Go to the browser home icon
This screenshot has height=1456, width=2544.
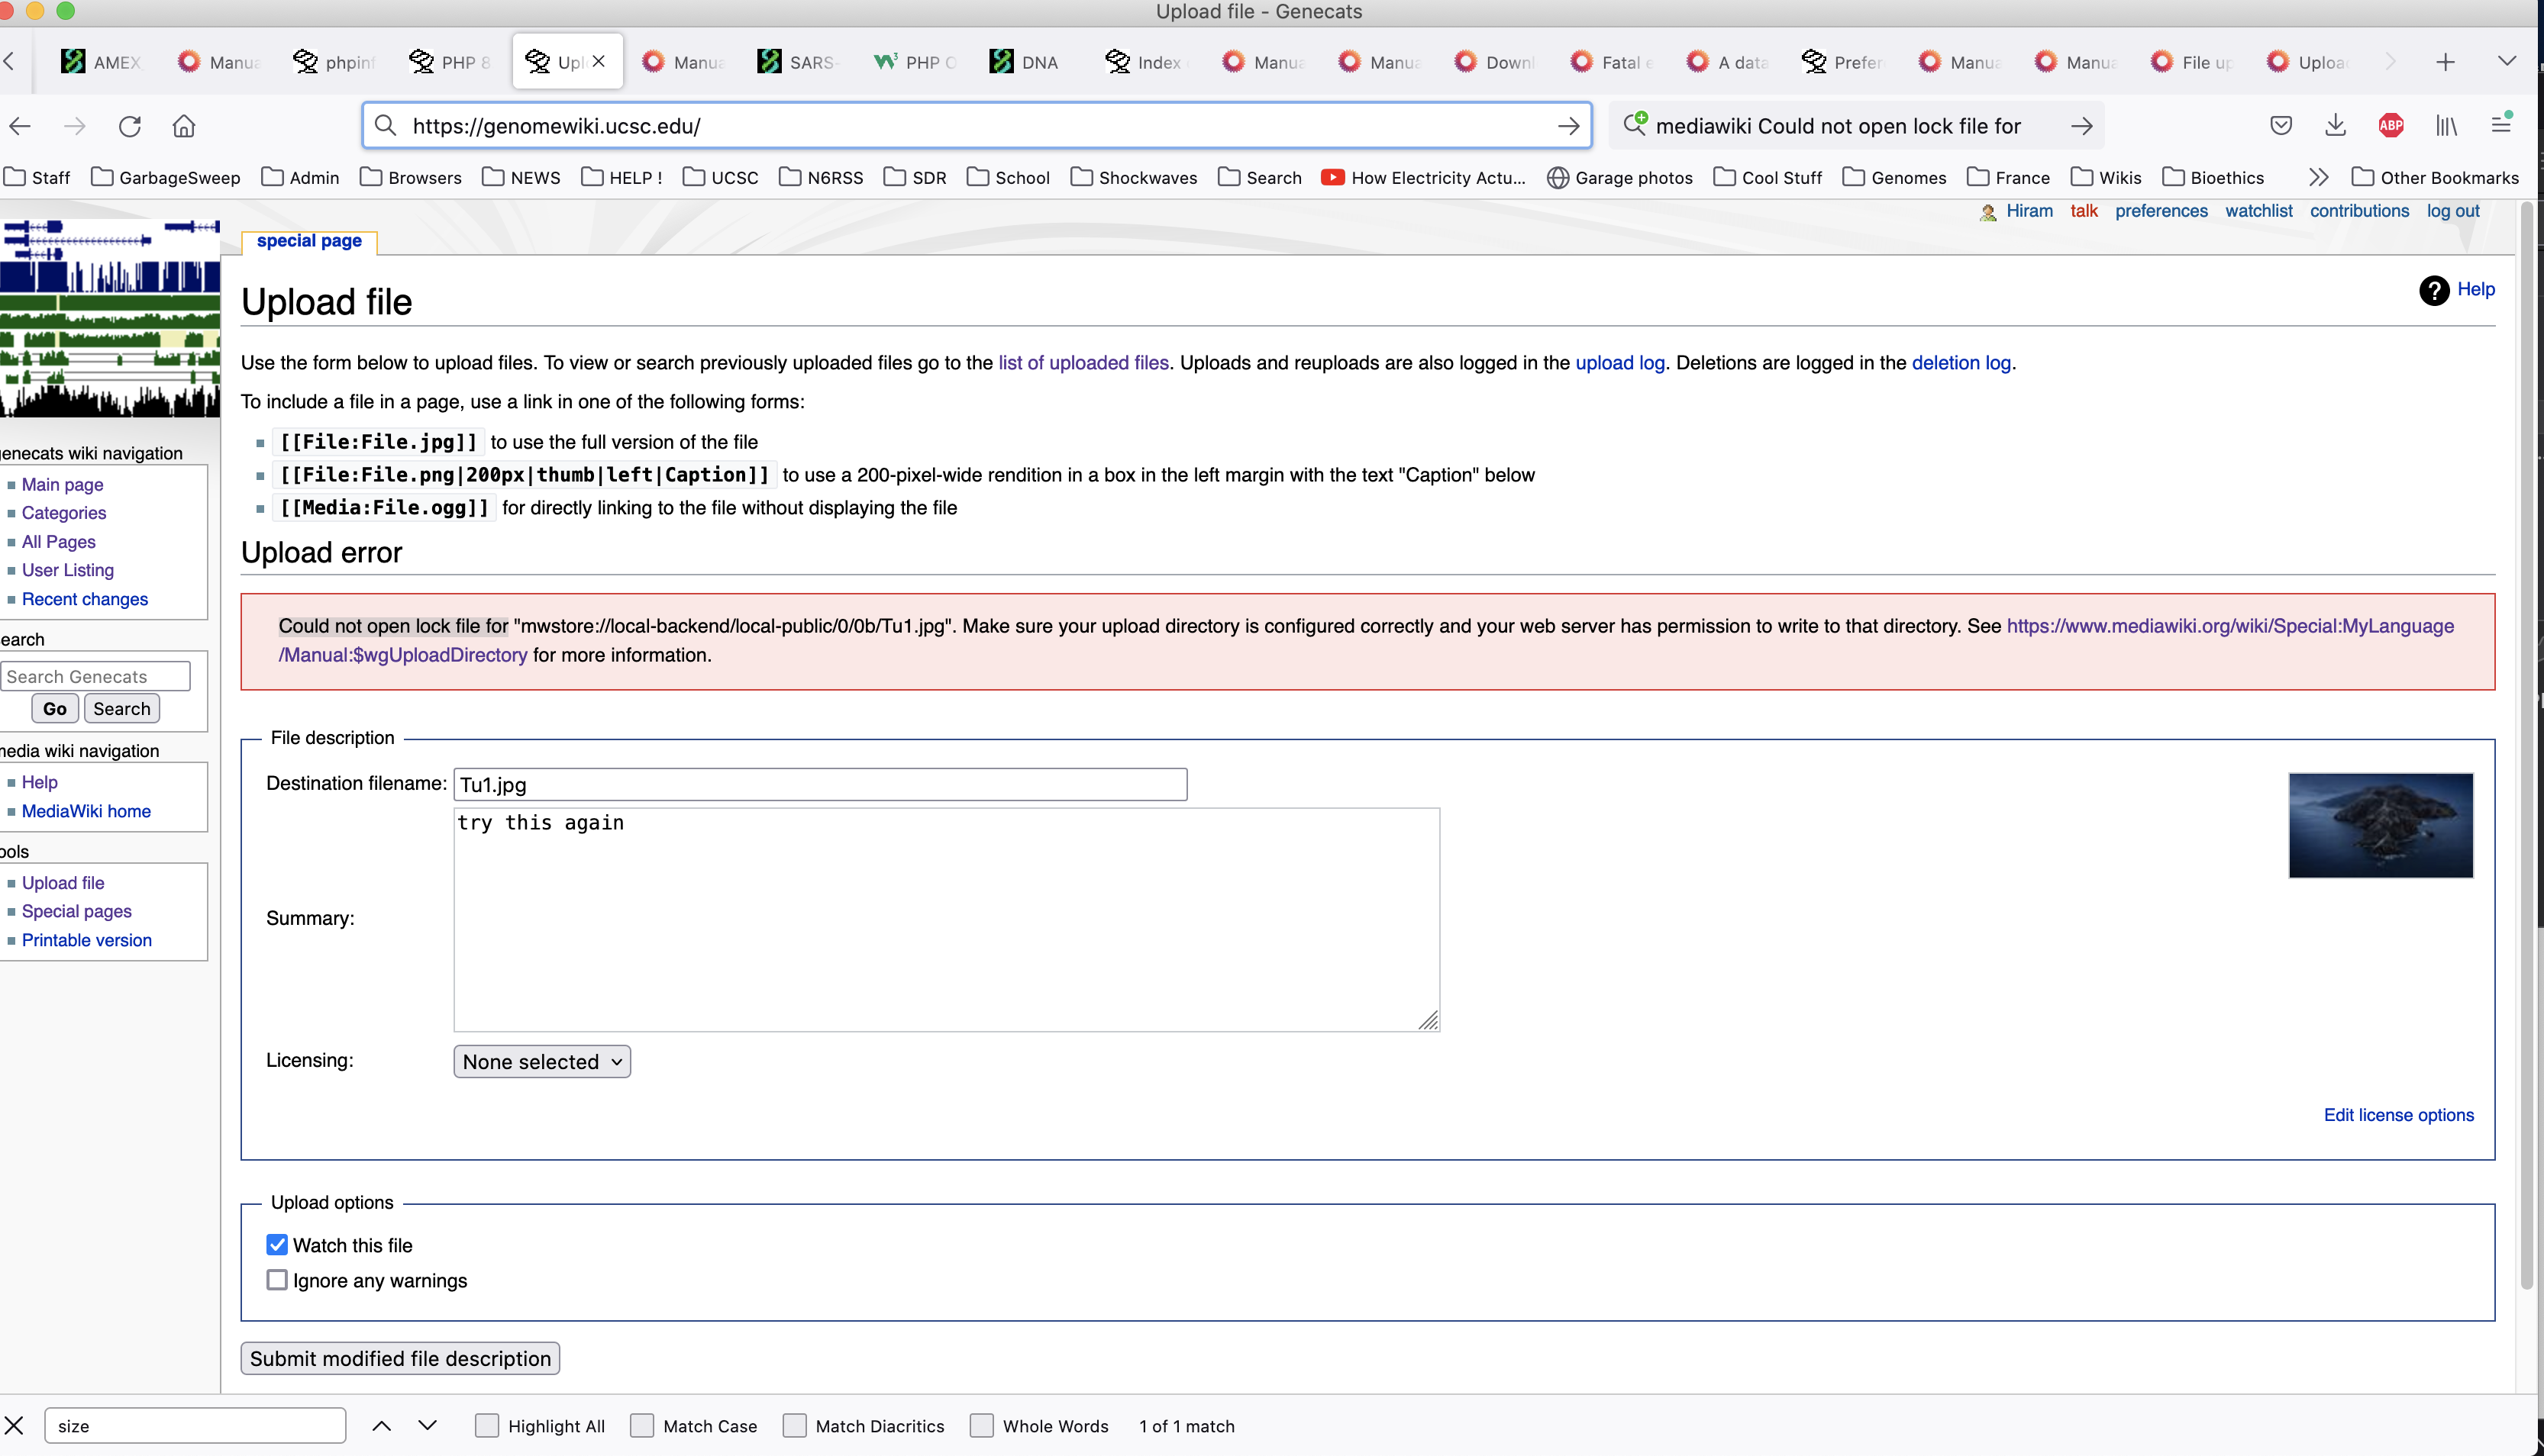tap(184, 126)
